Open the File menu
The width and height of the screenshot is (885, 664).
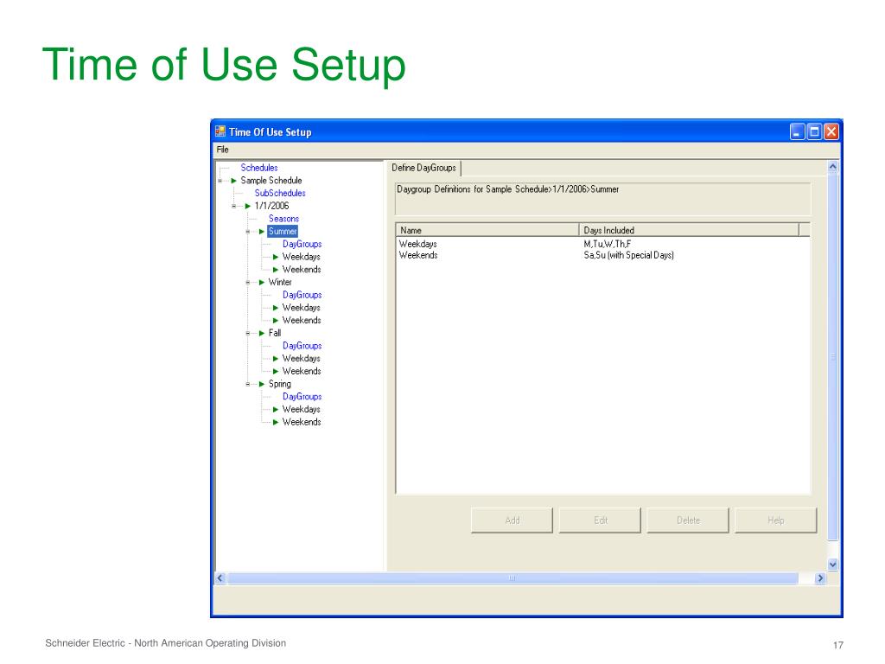(x=222, y=150)
